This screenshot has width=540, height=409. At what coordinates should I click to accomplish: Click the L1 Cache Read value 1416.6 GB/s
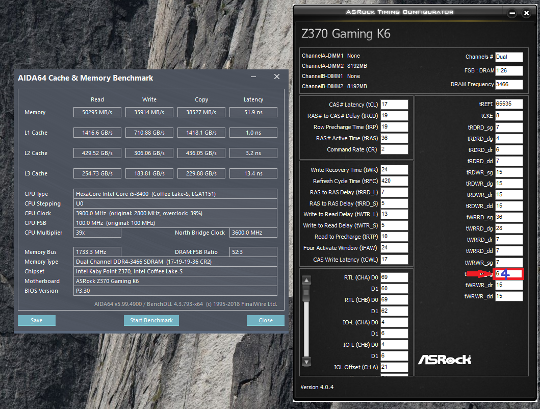tap(97, 133)
